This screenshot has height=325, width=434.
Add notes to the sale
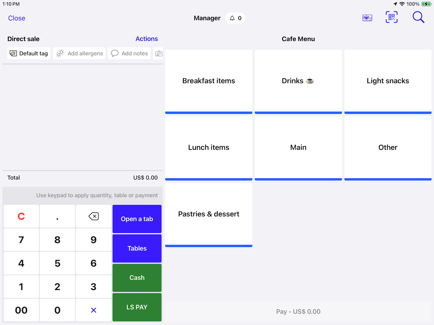(129, 53)
